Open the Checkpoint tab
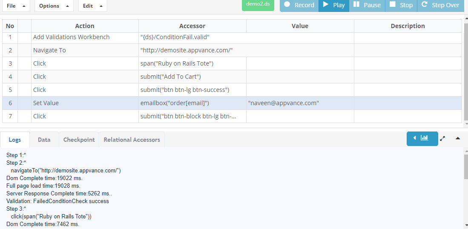The height and width of the screenshot is (229, 468). pos(79,140)
